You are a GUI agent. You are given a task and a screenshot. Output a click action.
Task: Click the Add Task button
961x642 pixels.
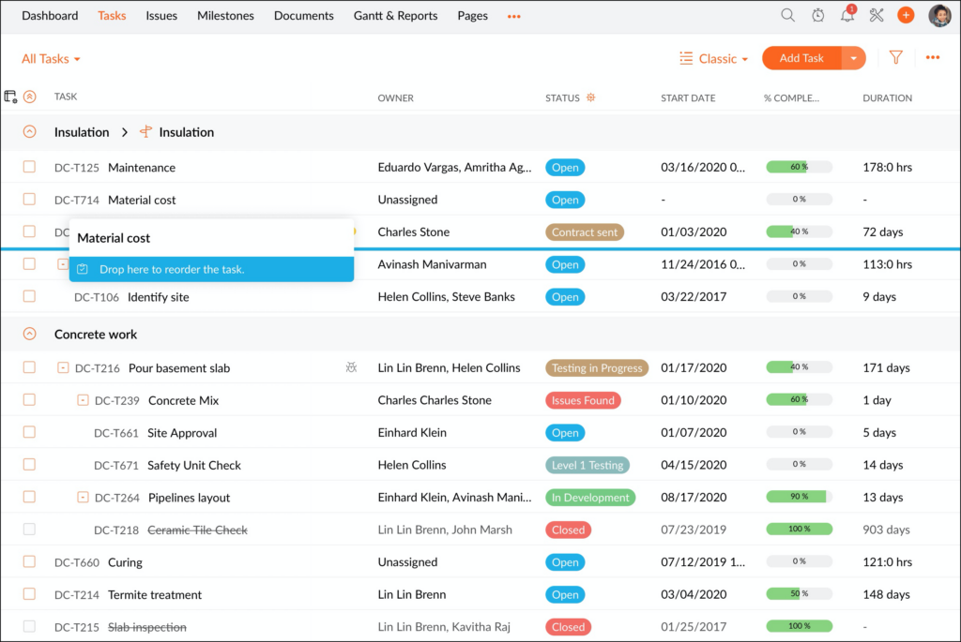pyautogui.click(x=802, y=57)
